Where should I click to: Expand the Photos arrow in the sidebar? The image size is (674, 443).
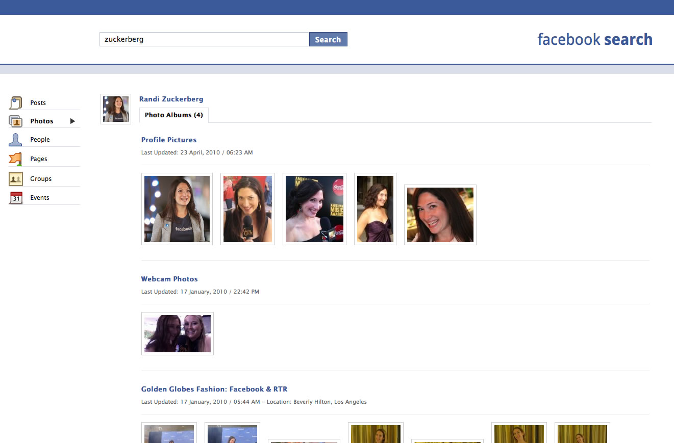pos(72,121)
